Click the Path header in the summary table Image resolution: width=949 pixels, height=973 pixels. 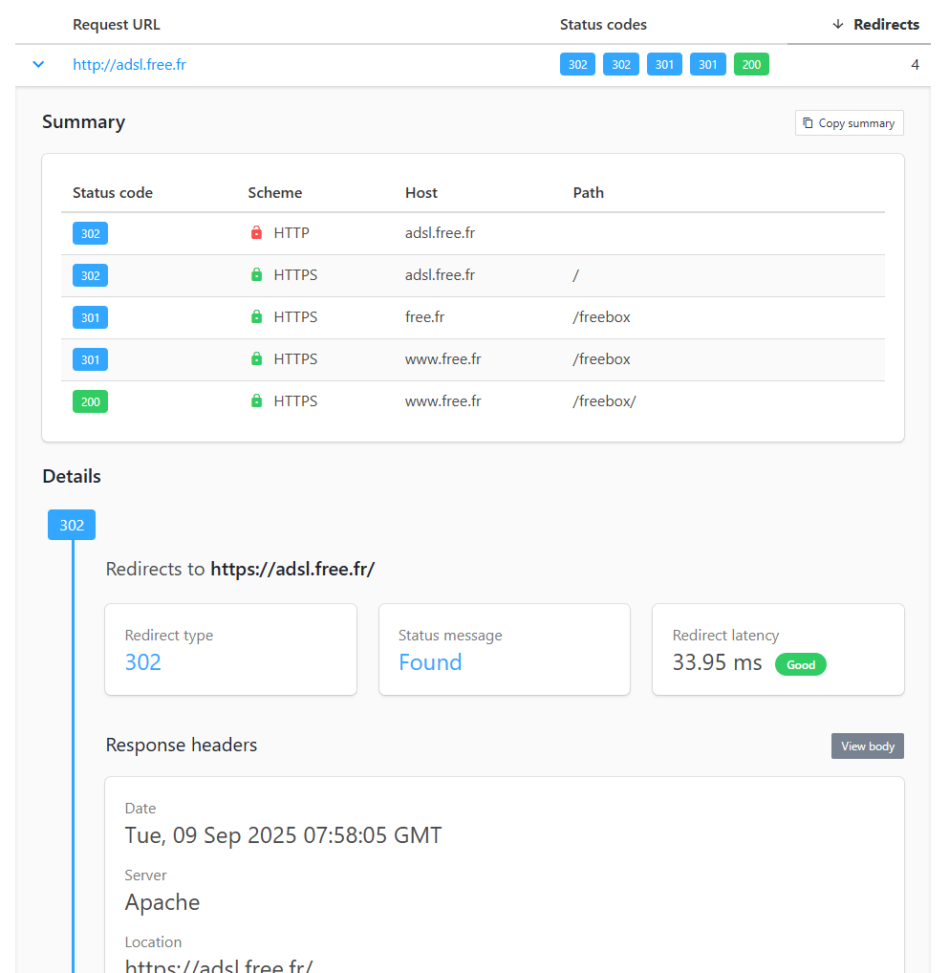(588, 193)
